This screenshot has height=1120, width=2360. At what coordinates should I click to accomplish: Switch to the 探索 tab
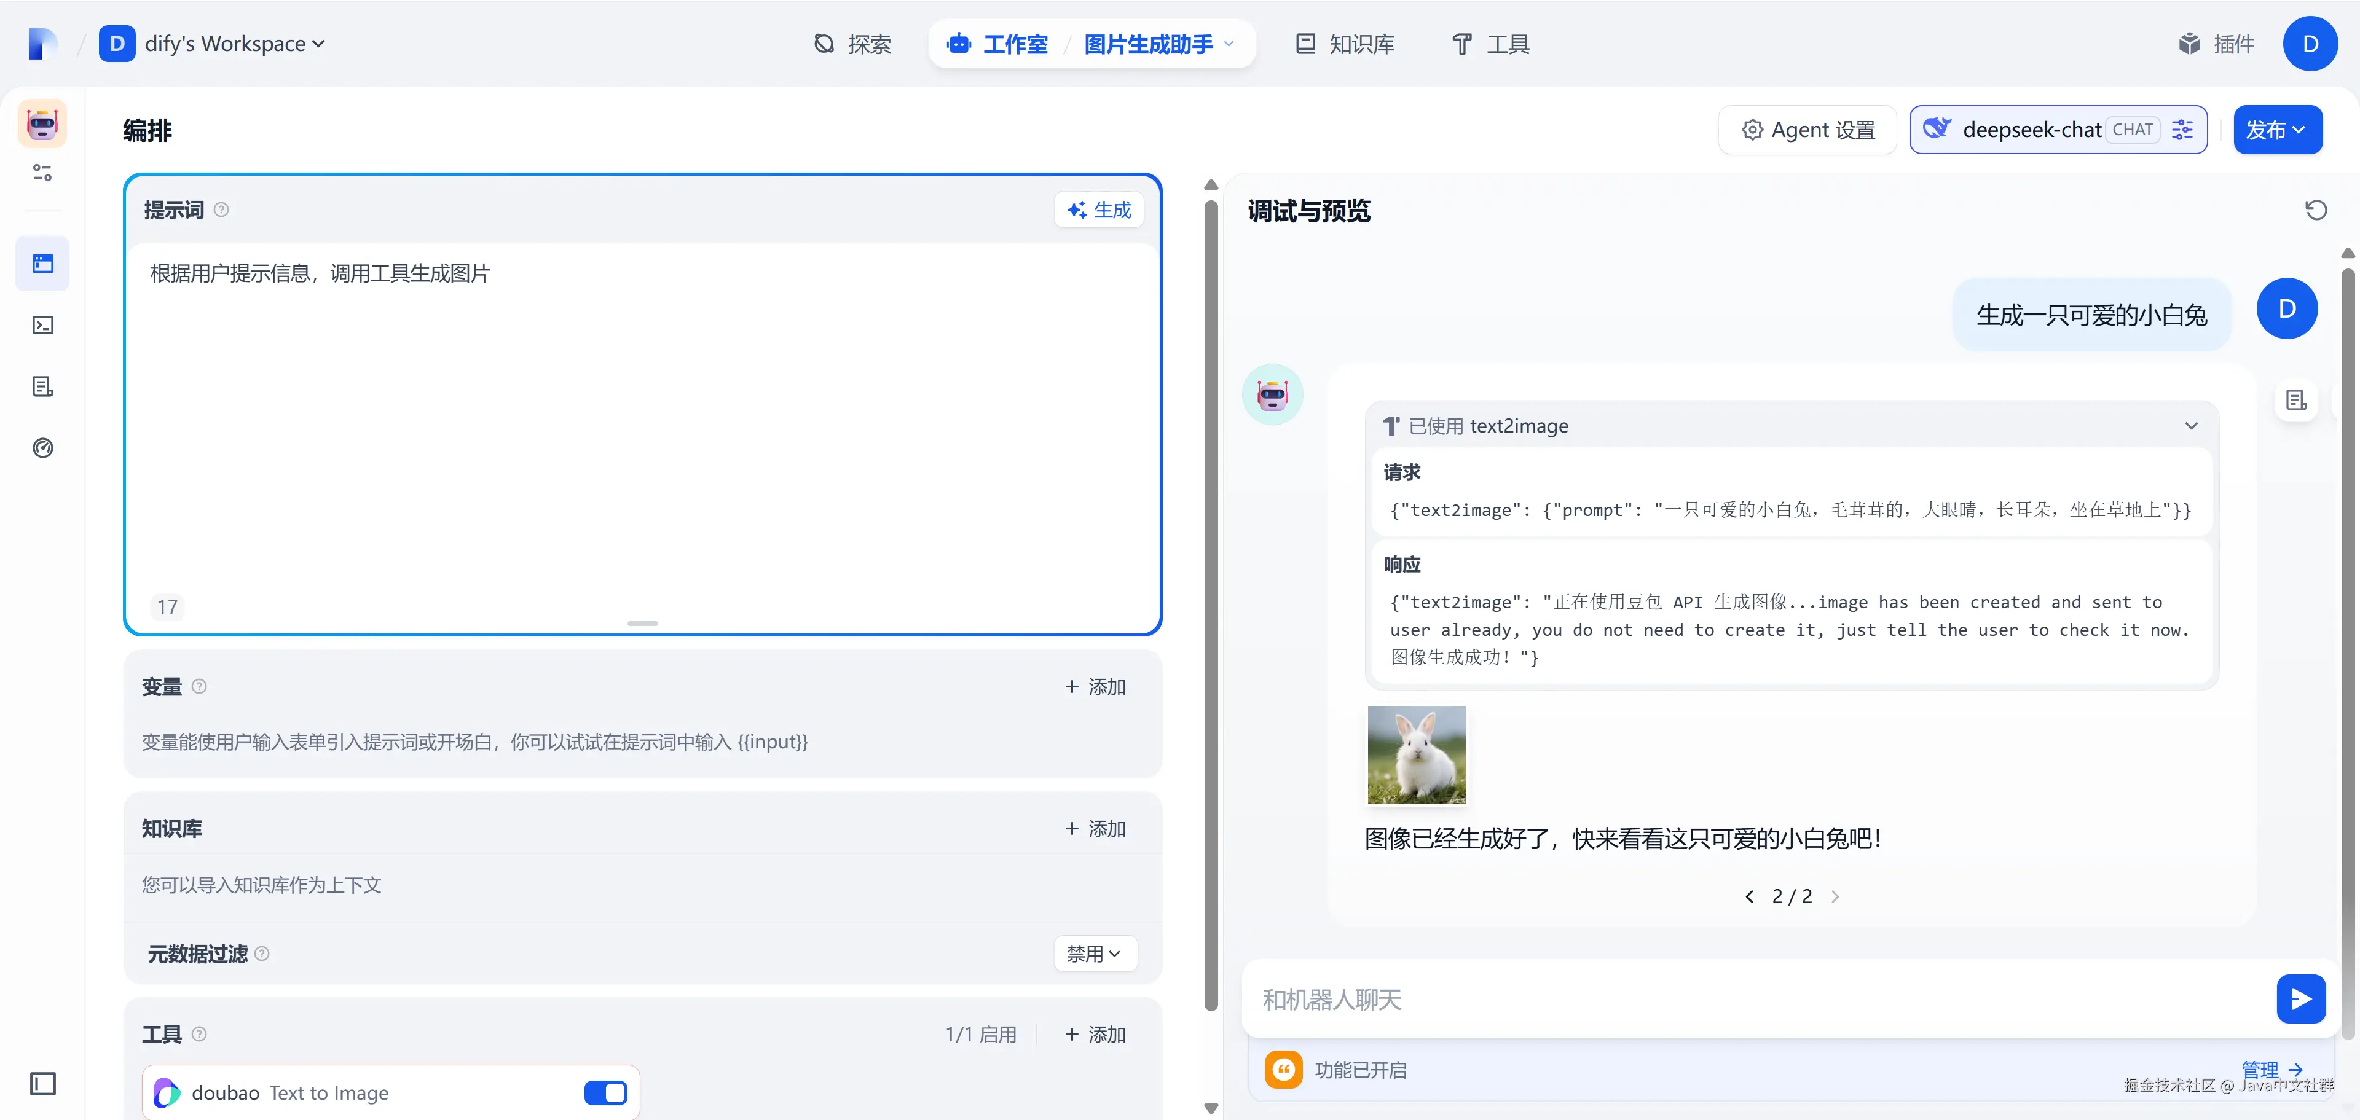tap(853, 44)
